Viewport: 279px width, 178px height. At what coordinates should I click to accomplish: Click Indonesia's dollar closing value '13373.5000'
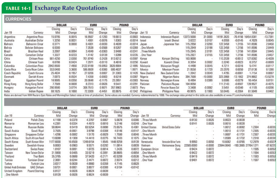tap(189, 37)
